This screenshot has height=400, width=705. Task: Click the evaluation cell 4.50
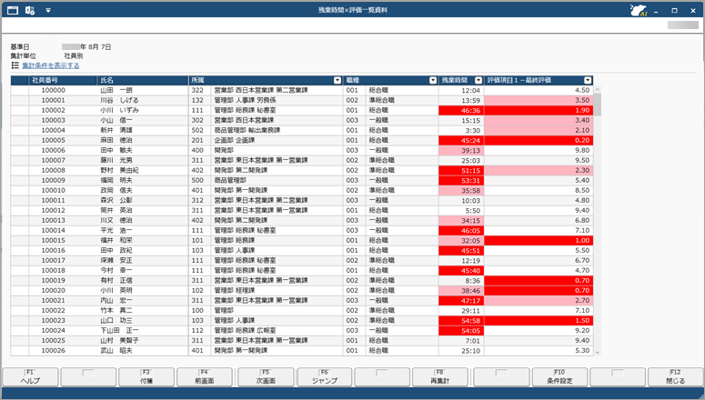(x=539, y=90)
